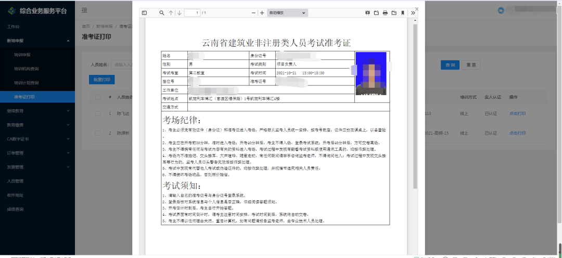
Task: Click 点击打印 link in the first row
Action: coord(517,113)
